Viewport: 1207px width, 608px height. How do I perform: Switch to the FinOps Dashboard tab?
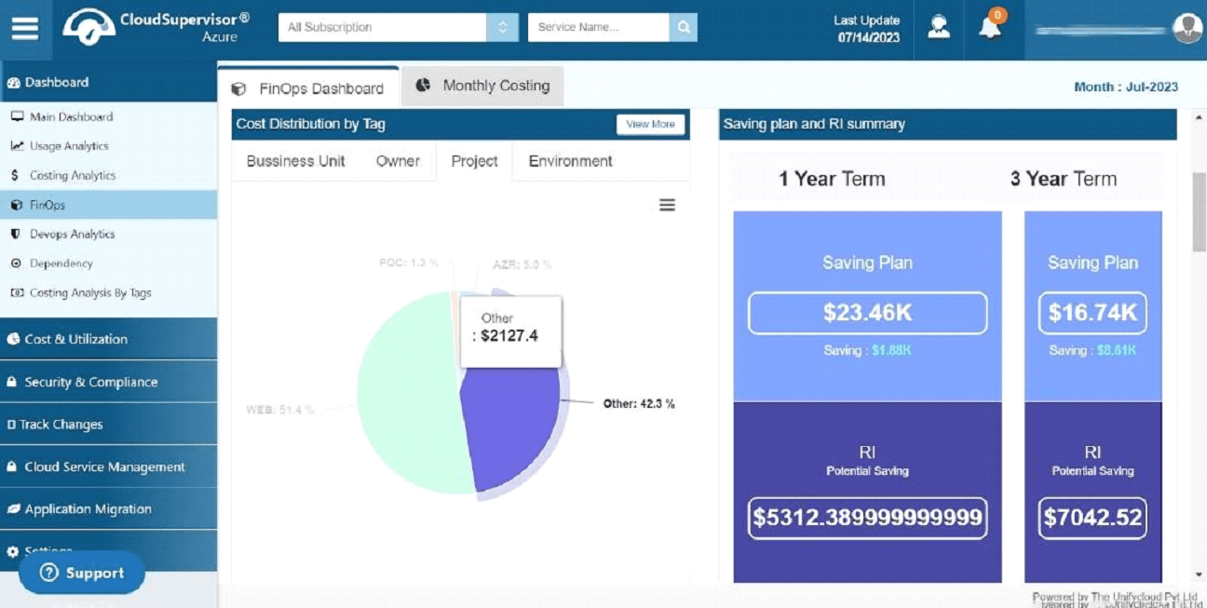pos(308,88)
